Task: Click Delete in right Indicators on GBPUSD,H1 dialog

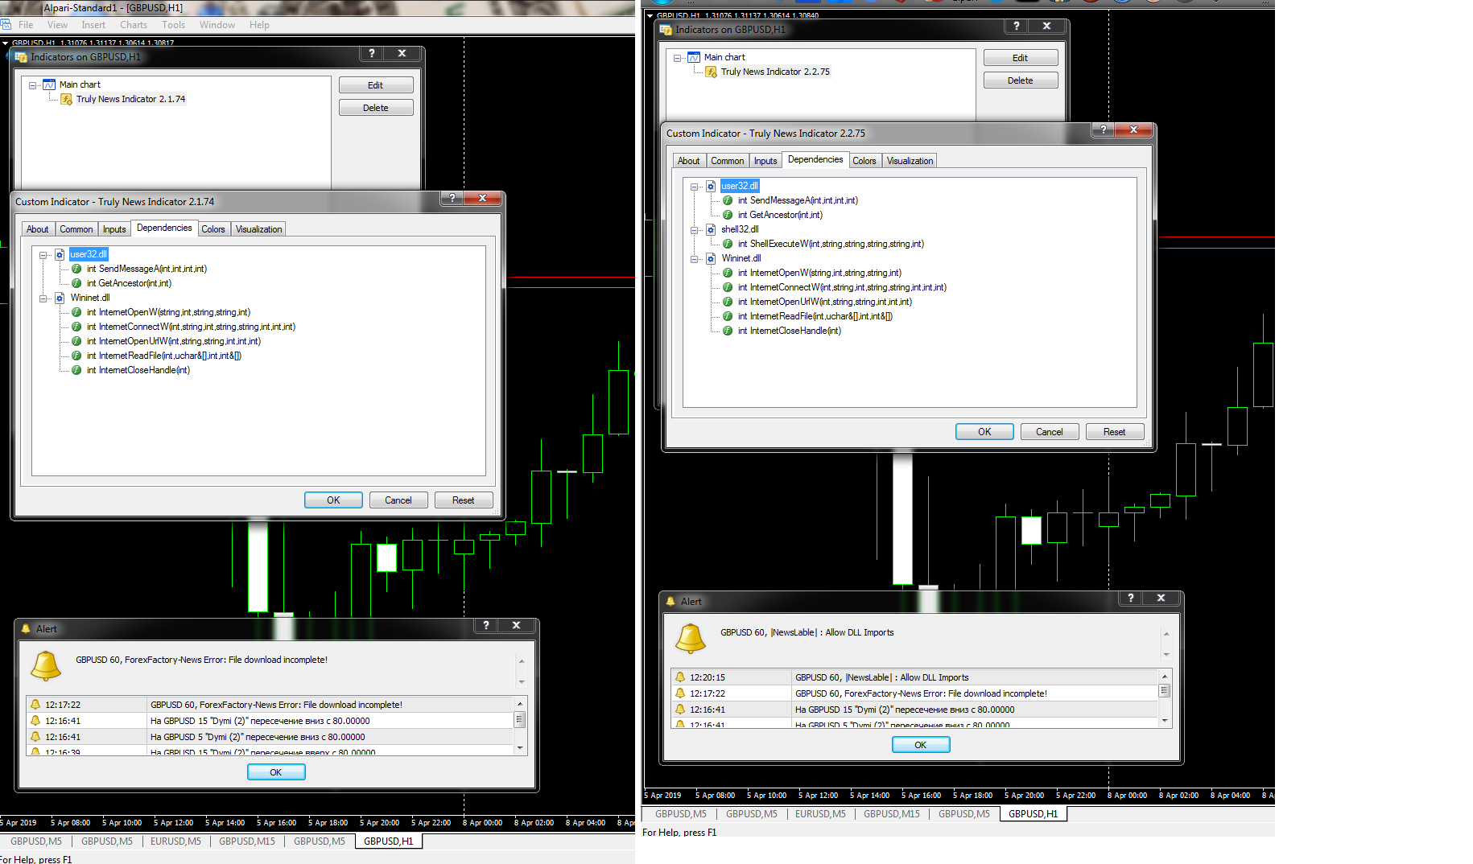Action: (1021, 80)
